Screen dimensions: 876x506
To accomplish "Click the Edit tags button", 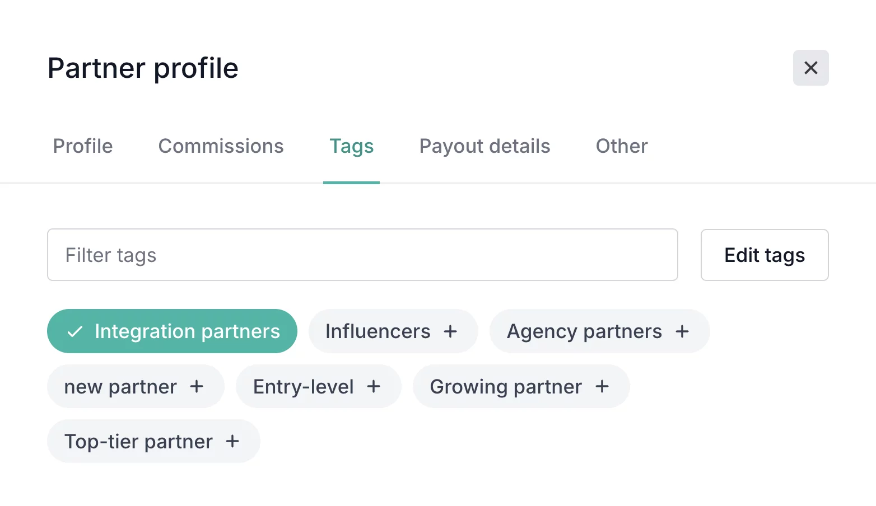I will 764,255.
